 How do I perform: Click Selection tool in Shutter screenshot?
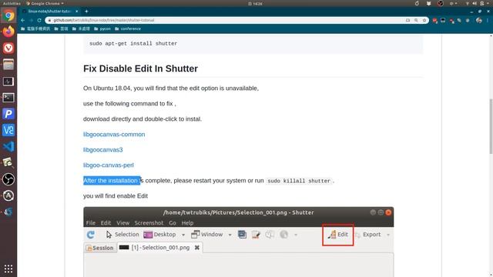tap(122, 235)
